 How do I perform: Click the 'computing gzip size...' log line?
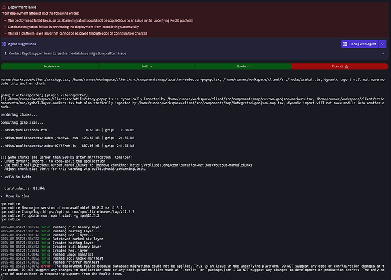[22, 122]
